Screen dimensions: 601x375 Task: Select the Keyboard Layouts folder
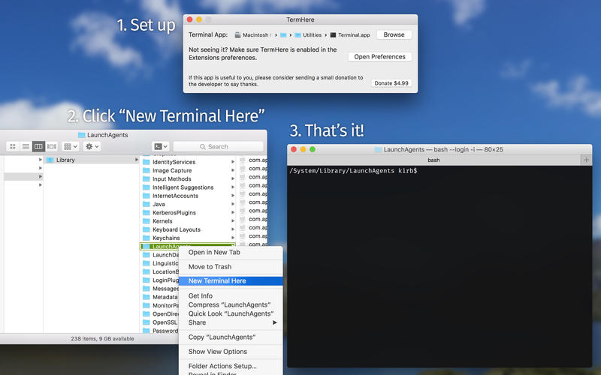(189, 229)
